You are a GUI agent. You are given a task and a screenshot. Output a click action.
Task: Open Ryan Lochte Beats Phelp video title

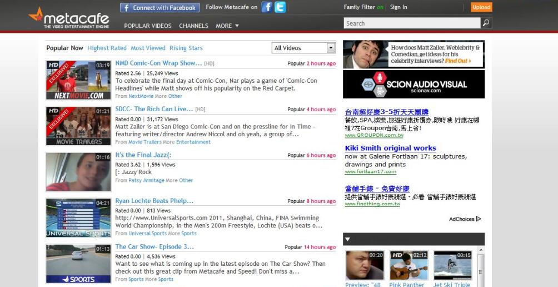tap(154, 201)
